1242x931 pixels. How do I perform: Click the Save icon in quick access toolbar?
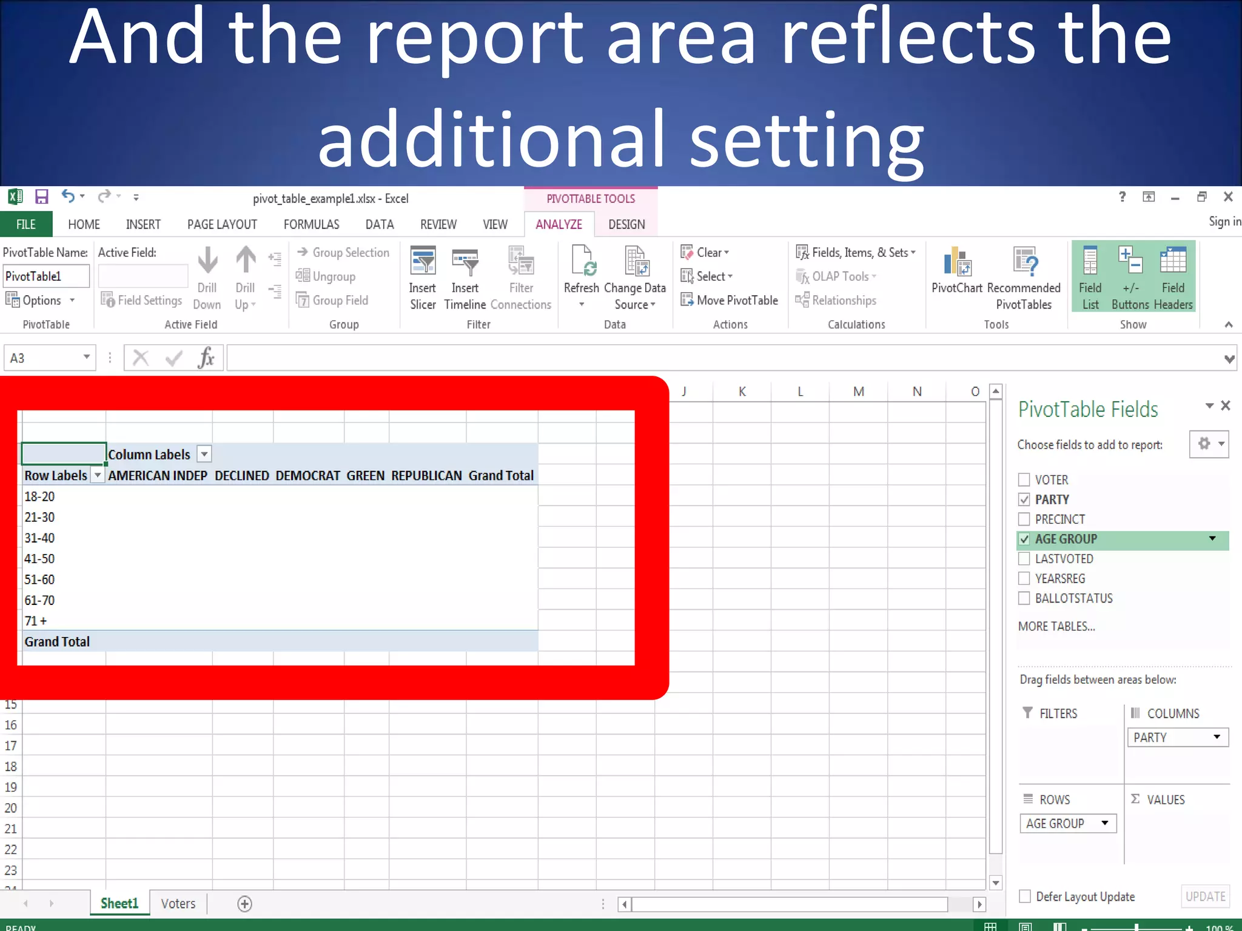[41, 197]
